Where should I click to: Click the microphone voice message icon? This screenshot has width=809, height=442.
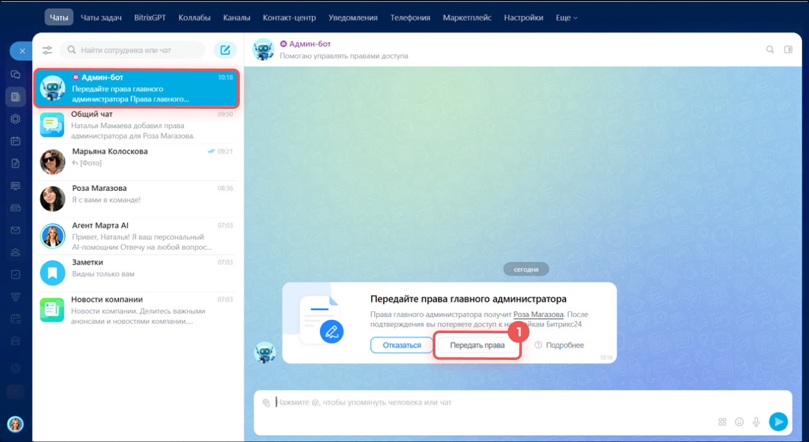(756, 422)
